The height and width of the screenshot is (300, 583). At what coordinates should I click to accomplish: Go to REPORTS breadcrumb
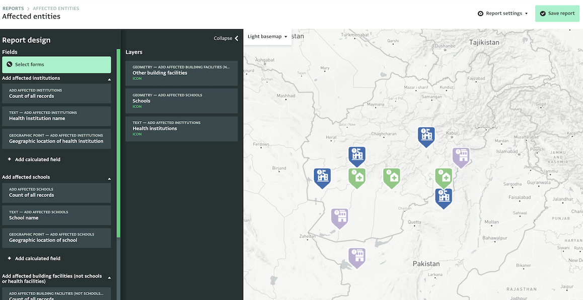[13, 8]
